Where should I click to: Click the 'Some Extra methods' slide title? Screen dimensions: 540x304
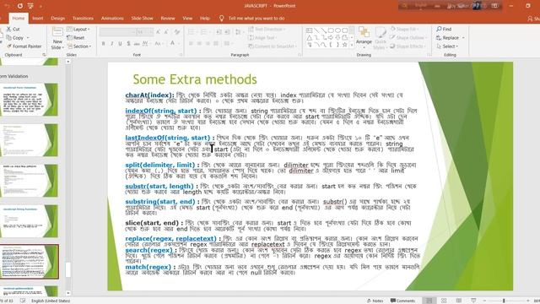195,79
